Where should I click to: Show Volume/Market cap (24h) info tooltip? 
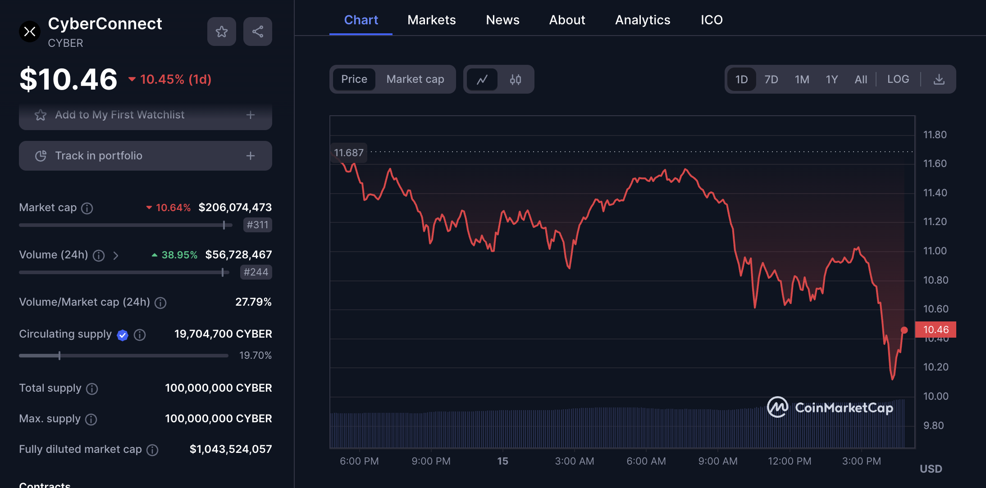coord(160,303)
